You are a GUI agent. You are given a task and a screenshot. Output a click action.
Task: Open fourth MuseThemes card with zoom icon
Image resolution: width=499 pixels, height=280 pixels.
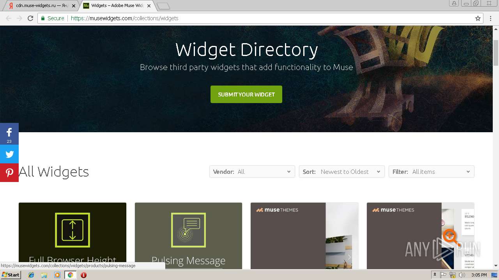(421, 236)
